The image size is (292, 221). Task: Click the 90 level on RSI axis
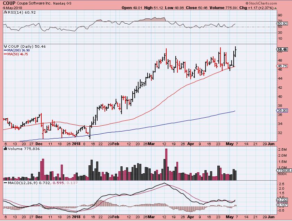click(x=280, y=15)
